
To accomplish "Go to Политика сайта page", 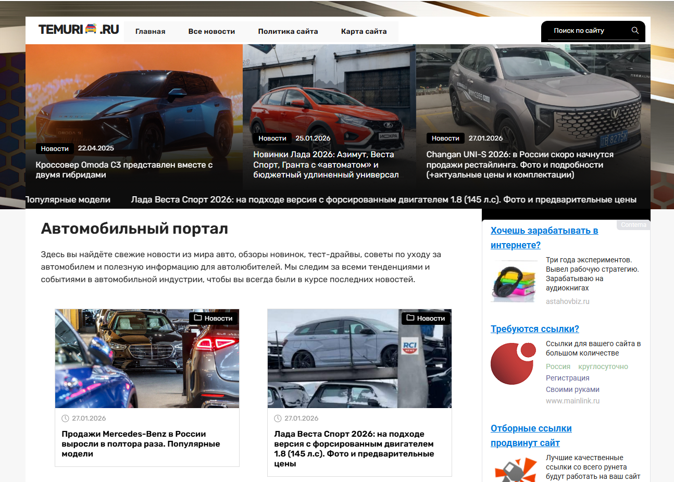I will [288, 31].
